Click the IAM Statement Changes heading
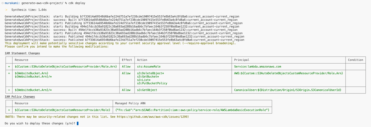 (x=22, y=53)
